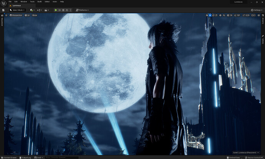Open the Help menu

coord(62,2)
